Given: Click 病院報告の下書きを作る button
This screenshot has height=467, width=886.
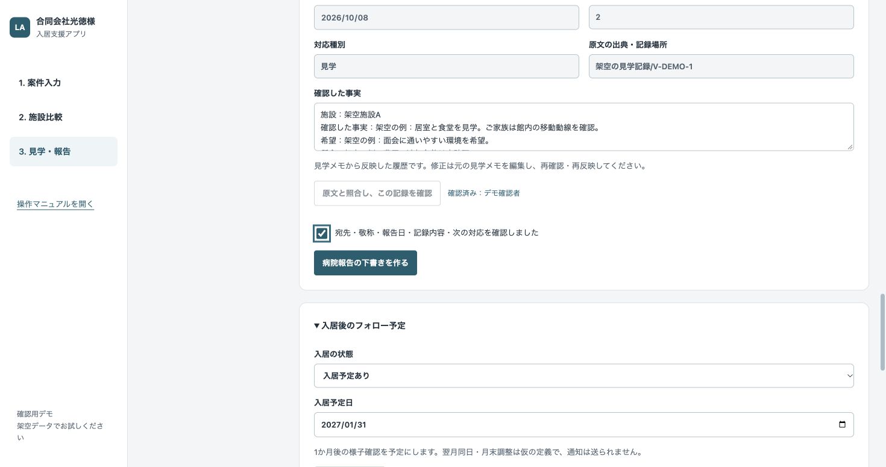Looking at the screenshot, I should [x=365, y=263].
